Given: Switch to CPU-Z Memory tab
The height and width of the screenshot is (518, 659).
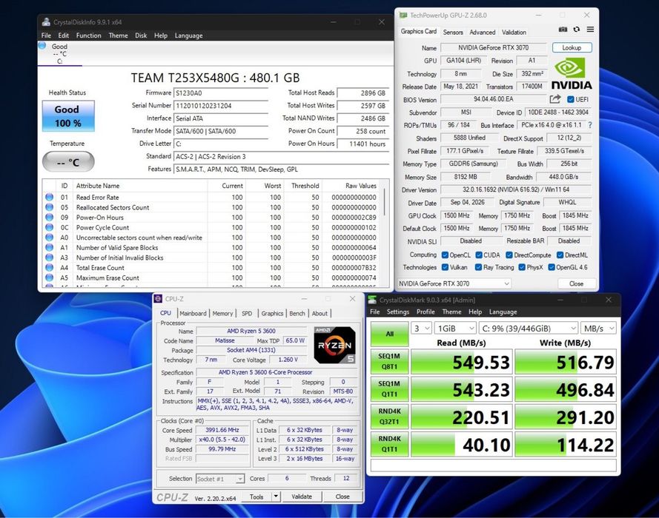Looking at the screenshot, I should [x=222, y=313].
